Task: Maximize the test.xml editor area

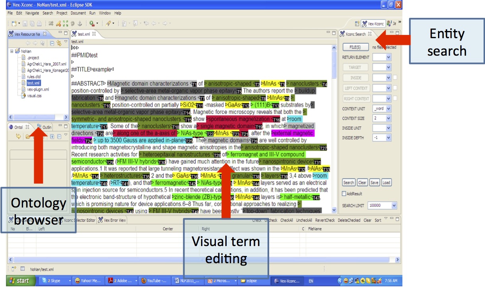Action: (x=335, y=32)
